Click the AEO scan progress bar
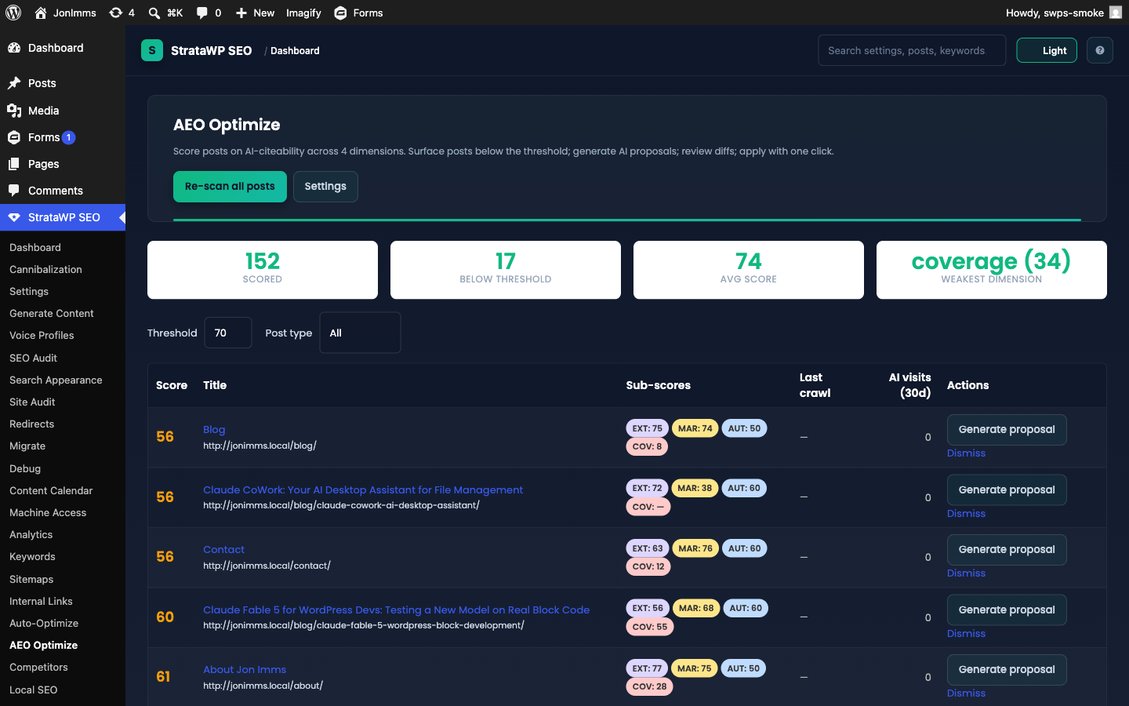The height and width of the screenshot is (706, 1129). (627, 220)
